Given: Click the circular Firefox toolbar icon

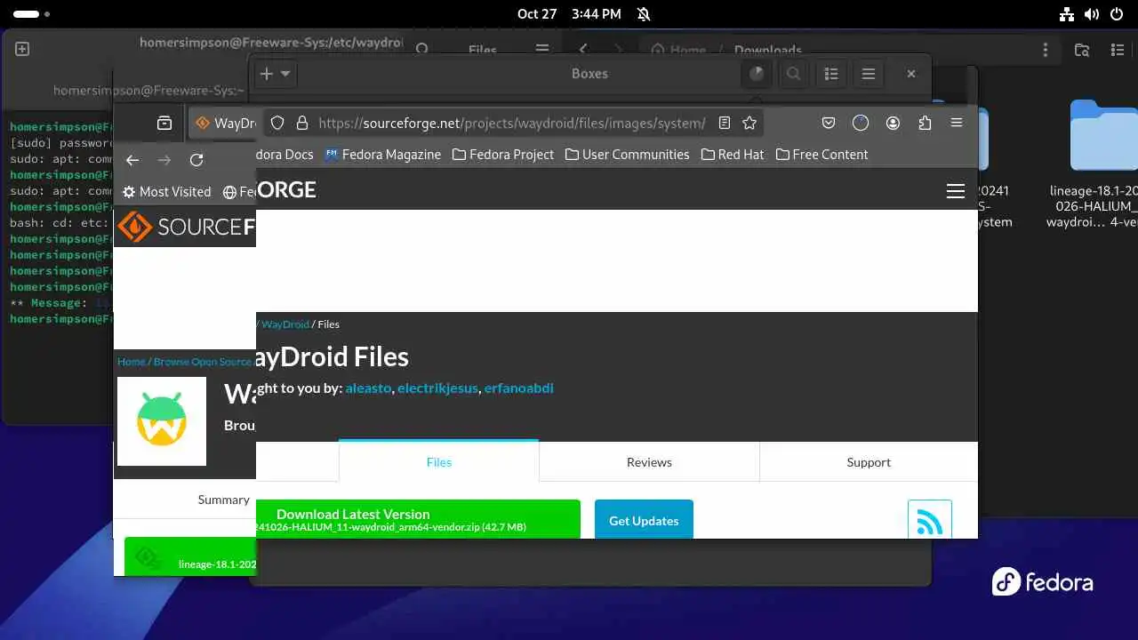Looking at the screenshot, I should tap(860, 124).
